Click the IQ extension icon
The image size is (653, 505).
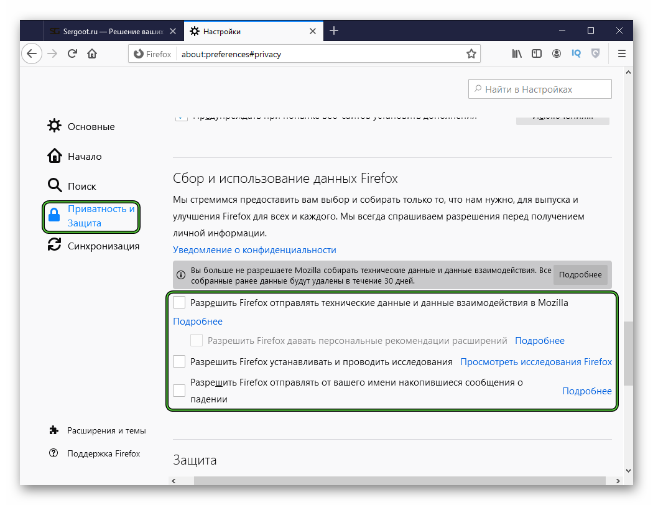(577, 53)
